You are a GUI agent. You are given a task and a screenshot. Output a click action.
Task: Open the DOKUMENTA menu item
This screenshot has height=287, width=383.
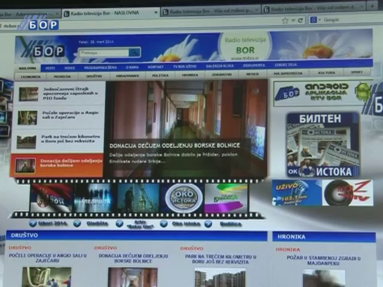pos(254,65)
